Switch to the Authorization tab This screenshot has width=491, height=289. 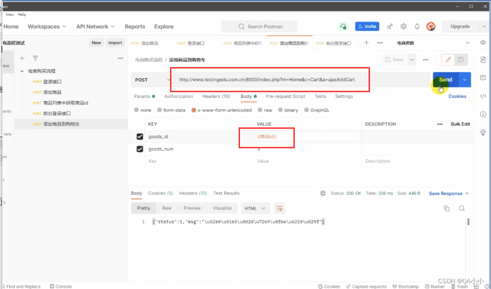pyautogui.click(x=179, y=96)
